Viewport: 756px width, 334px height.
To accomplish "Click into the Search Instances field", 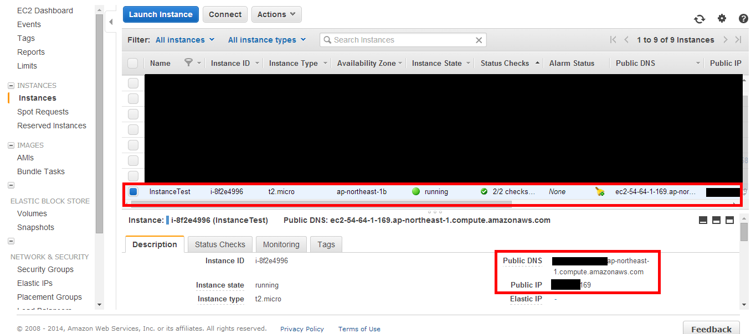I will coord(403,40).
